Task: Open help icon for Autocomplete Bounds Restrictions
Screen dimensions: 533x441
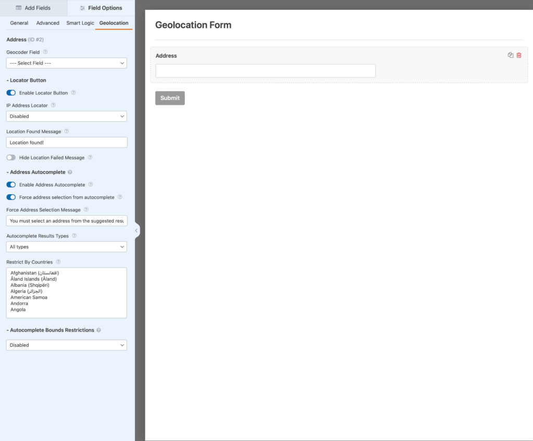Action: [98, 330]
